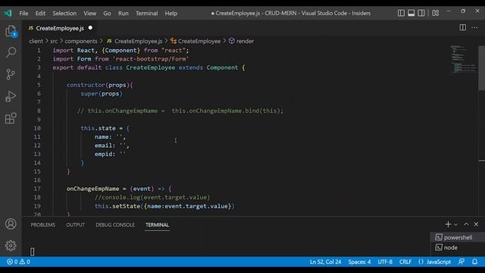Click the client breadcrumb segment
Screen dimensions: 485x273
tap(36, 41)
